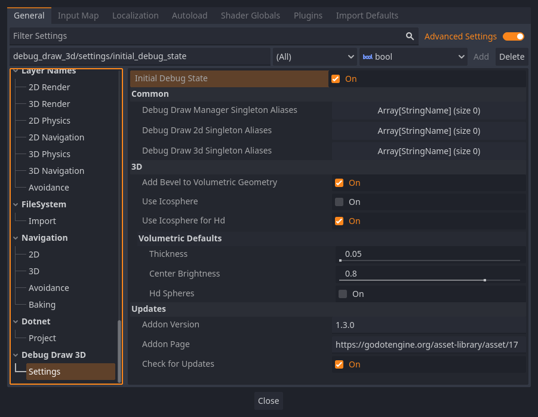Switch to the Input Map tab
Screen dimensions: 538x417
78,16
